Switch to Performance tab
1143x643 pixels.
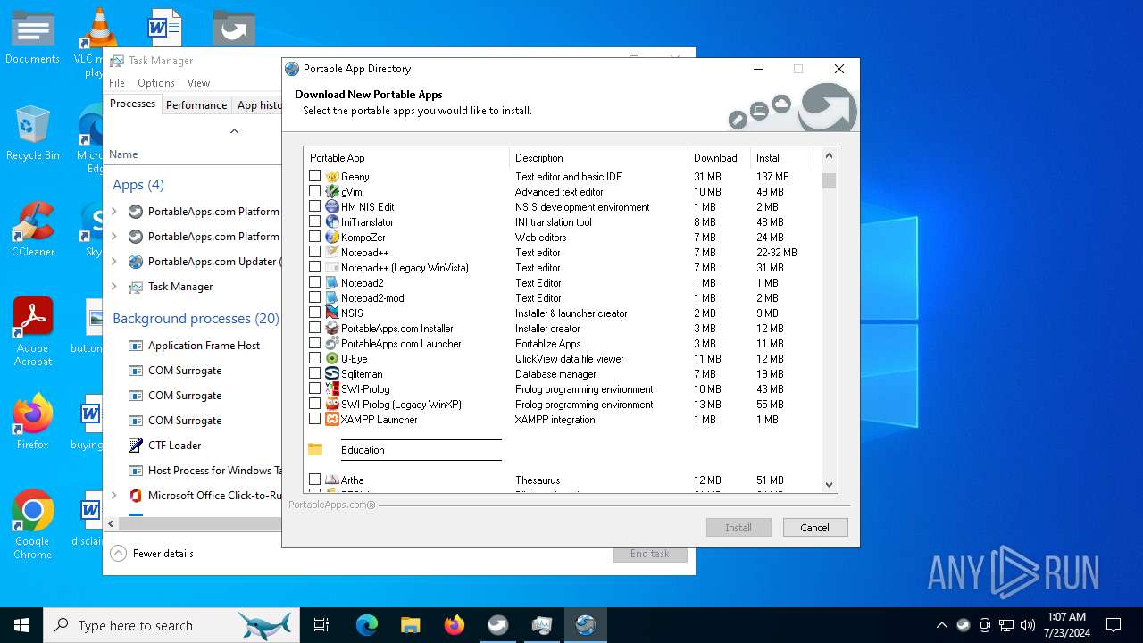(x=196, y=105)
